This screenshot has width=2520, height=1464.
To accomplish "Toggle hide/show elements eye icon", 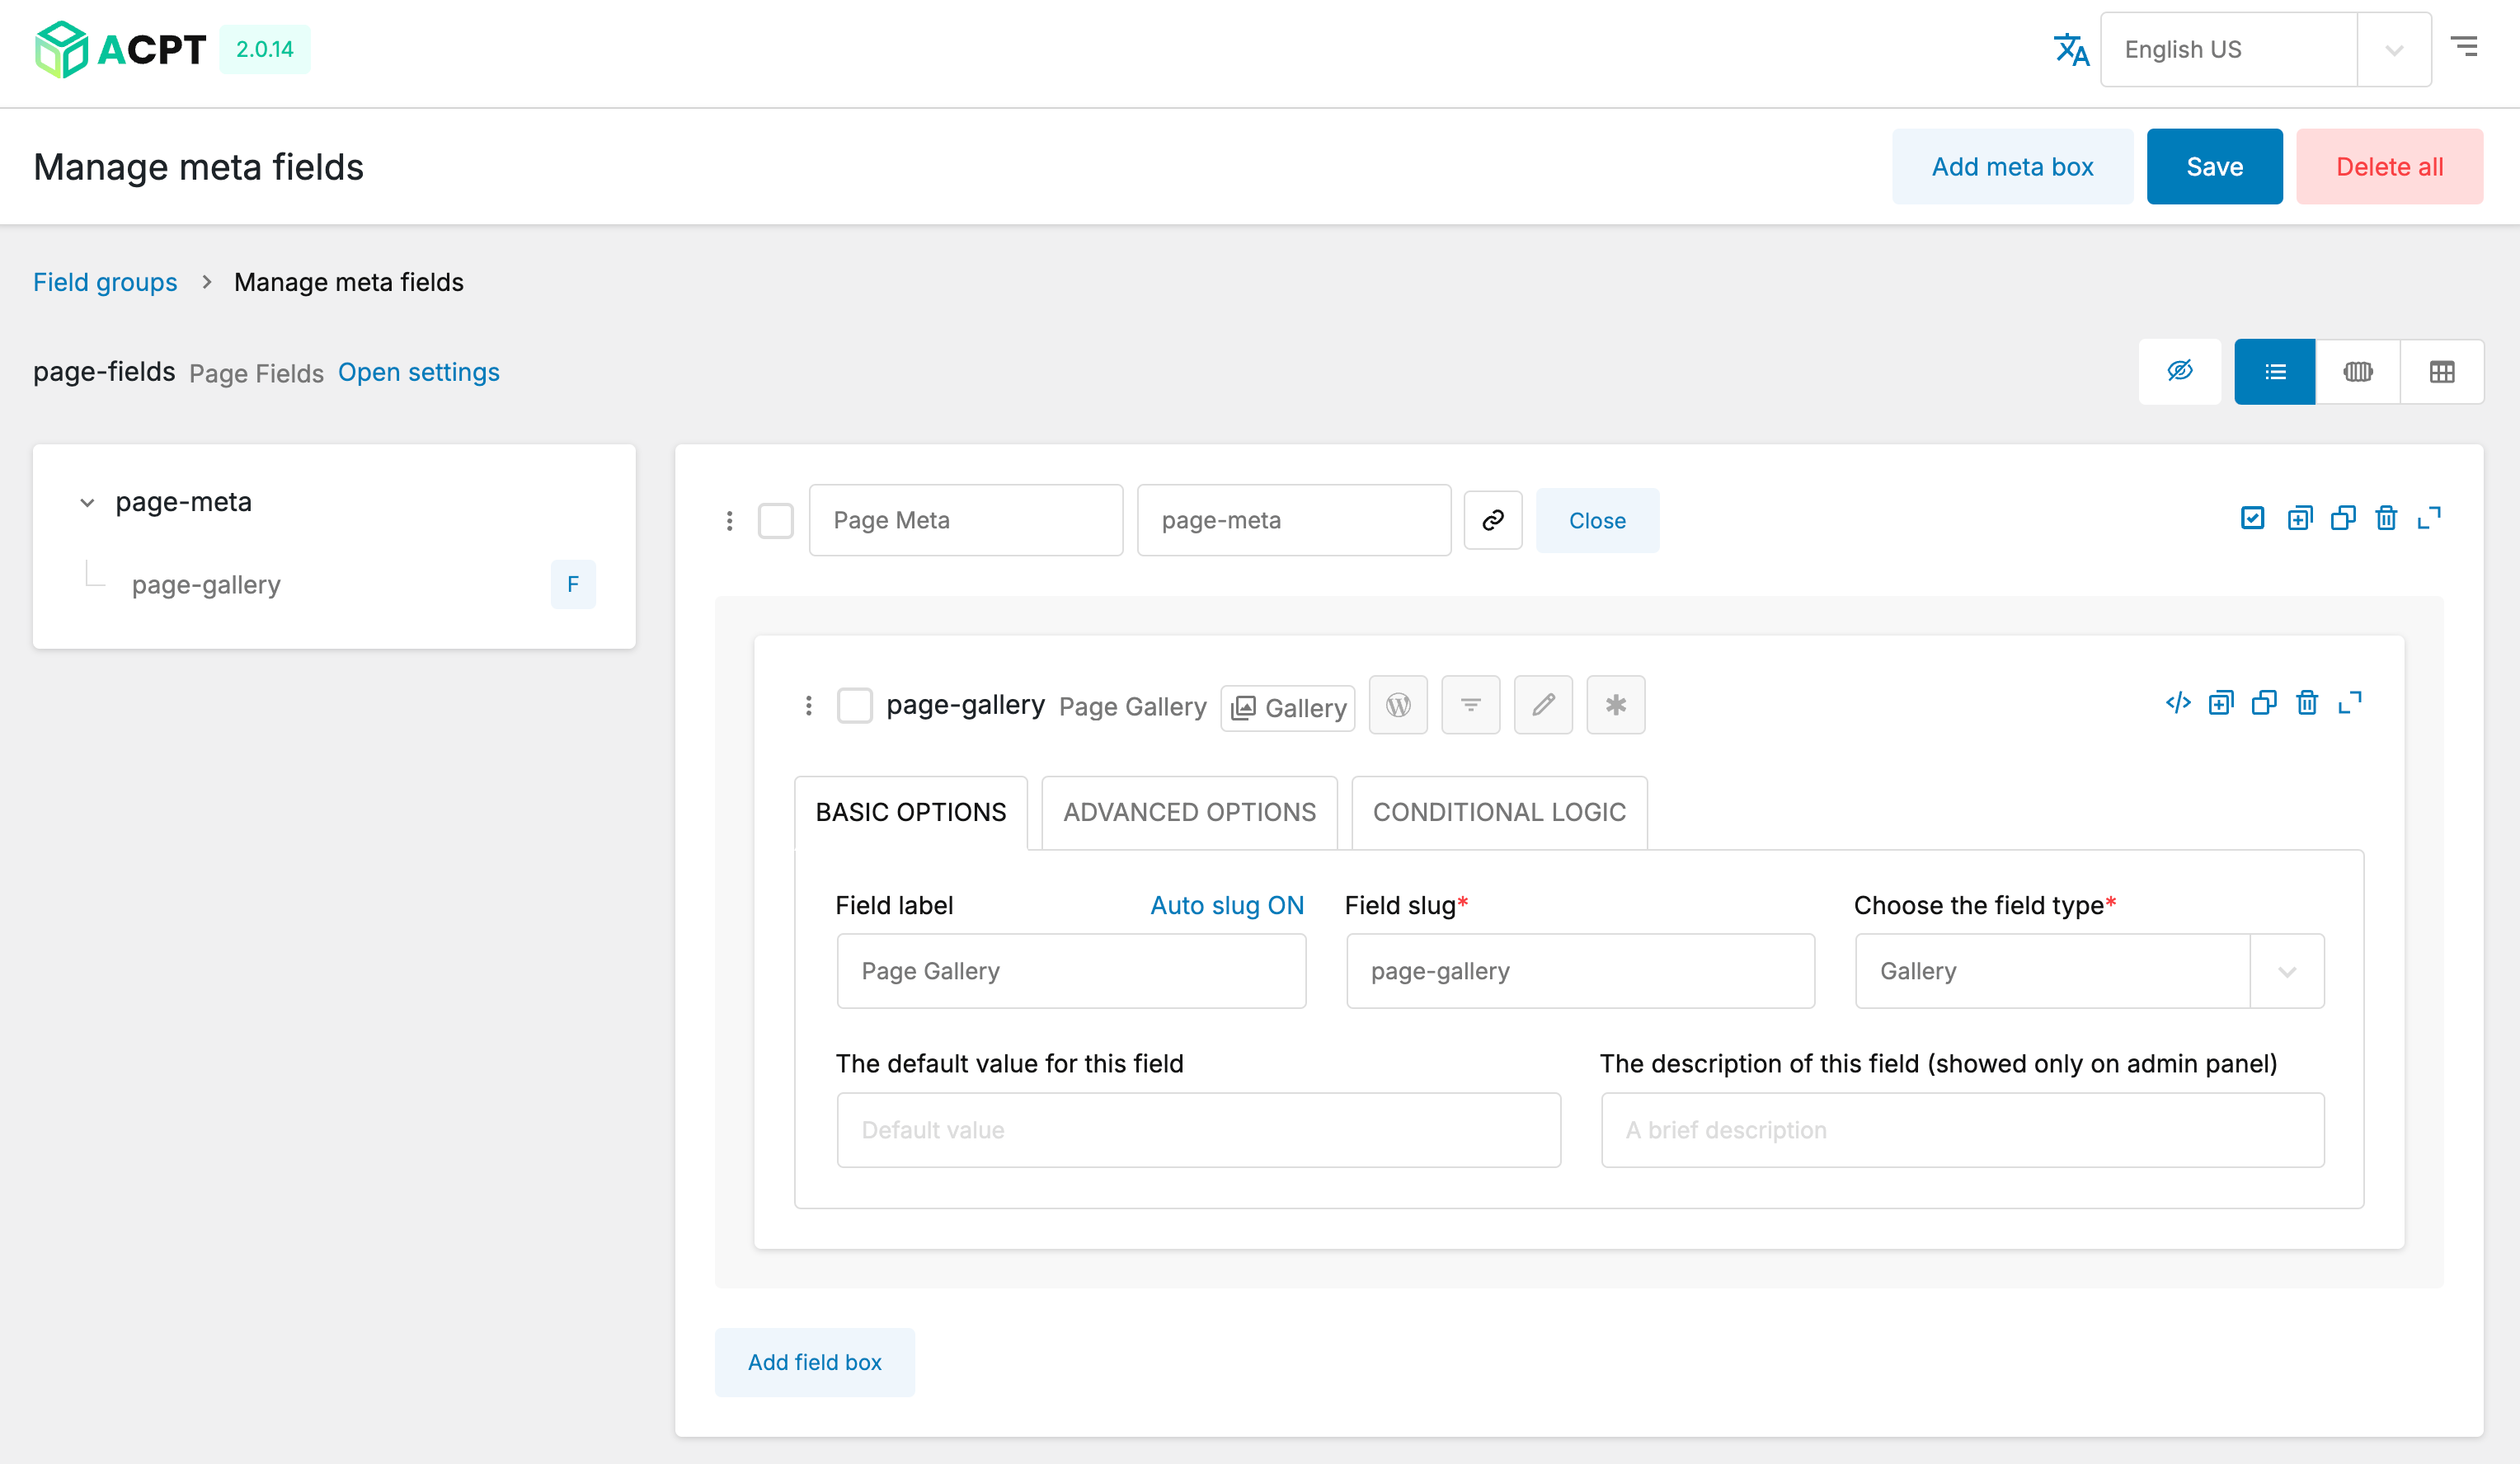I will (2180, 372).
